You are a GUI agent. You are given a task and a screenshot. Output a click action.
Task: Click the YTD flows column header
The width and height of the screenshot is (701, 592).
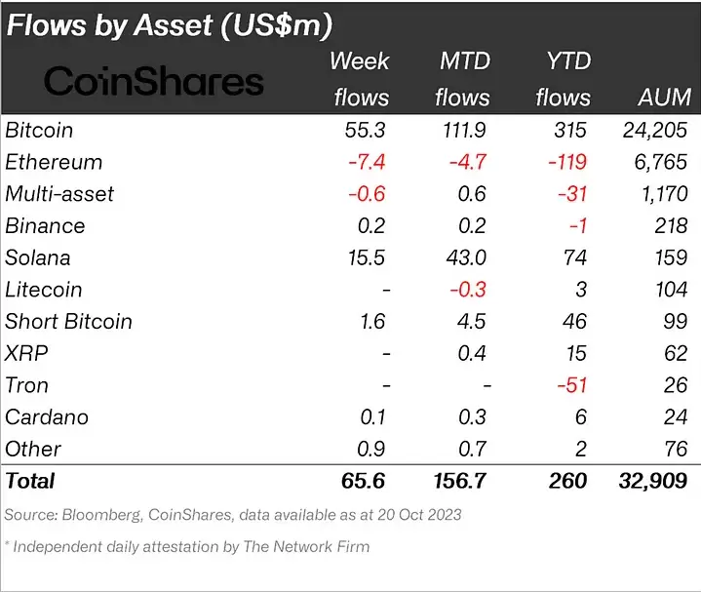pyautogui.click(x=564, y=79)
